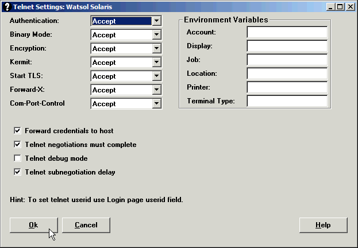
Task: Toggle Telnet negotiations must complete checkbox
Action: click(17, 145)
